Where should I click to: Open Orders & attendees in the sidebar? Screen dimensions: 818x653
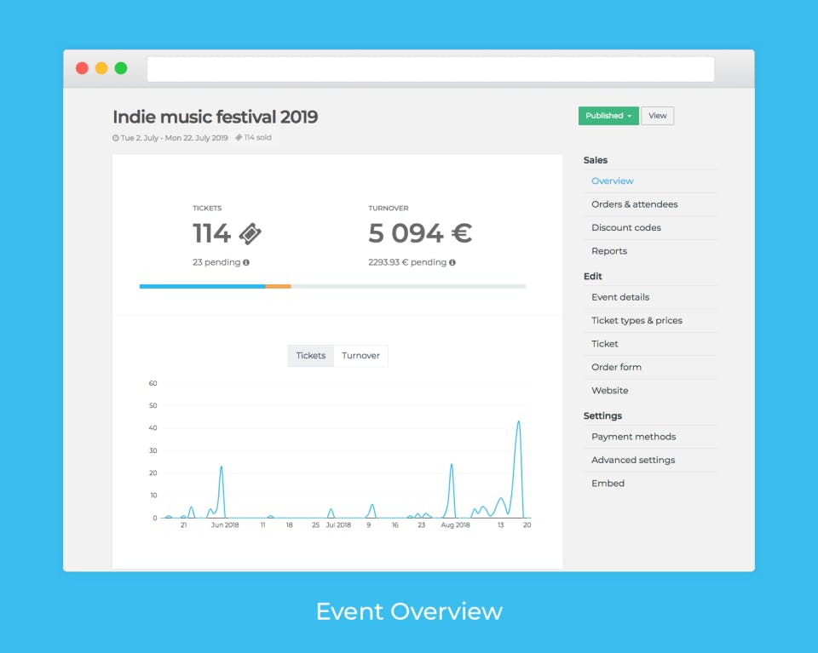pyautogui.click(x=634, y=204)
